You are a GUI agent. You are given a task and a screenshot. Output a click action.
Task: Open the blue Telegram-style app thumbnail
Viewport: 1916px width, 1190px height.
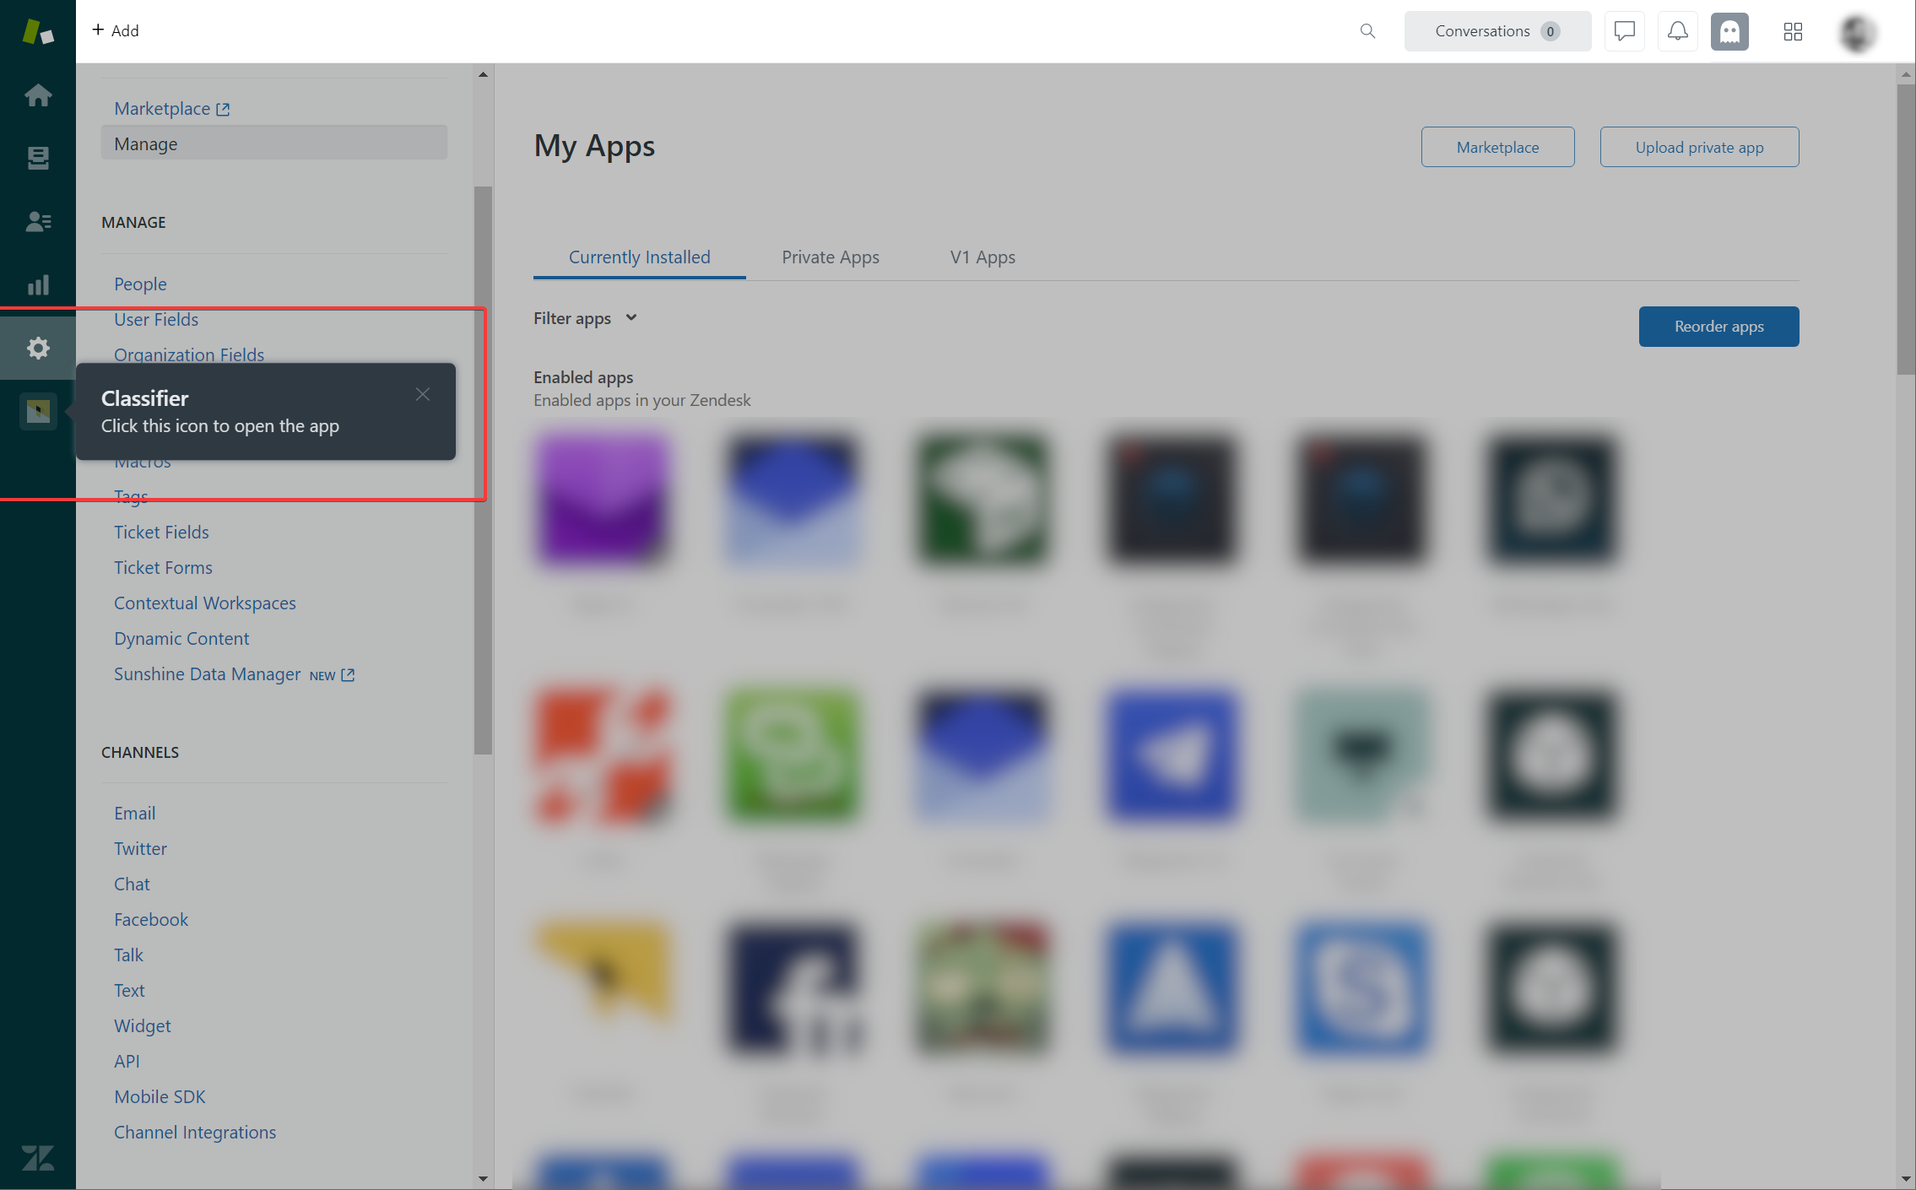1172,755
